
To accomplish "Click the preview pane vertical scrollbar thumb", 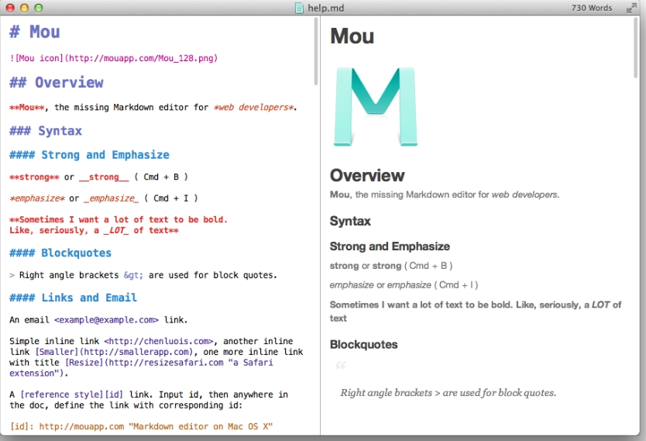I will (x=636, y=47).
